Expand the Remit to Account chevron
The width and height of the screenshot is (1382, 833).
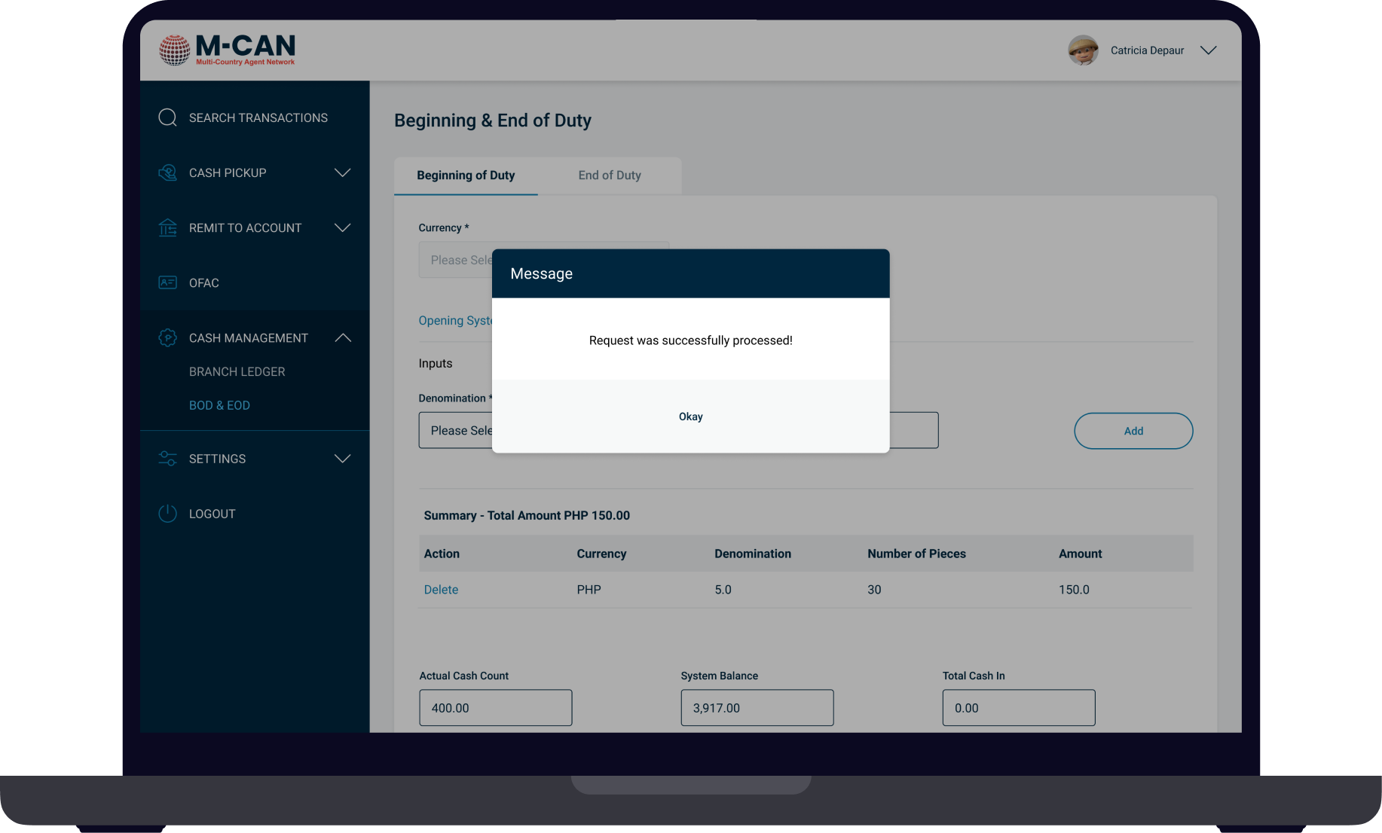(x=342, y=227)
